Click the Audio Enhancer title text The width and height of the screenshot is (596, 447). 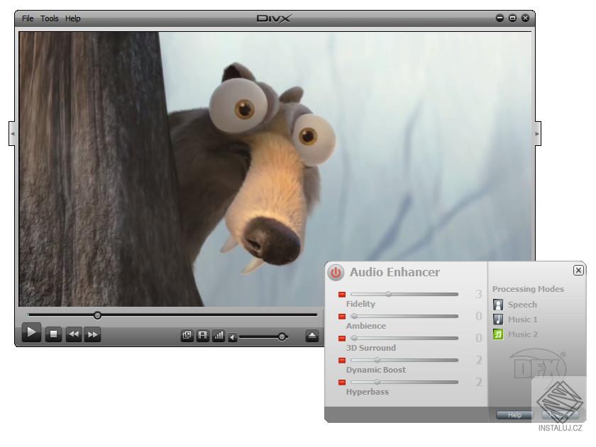click(x=394, y=272)
